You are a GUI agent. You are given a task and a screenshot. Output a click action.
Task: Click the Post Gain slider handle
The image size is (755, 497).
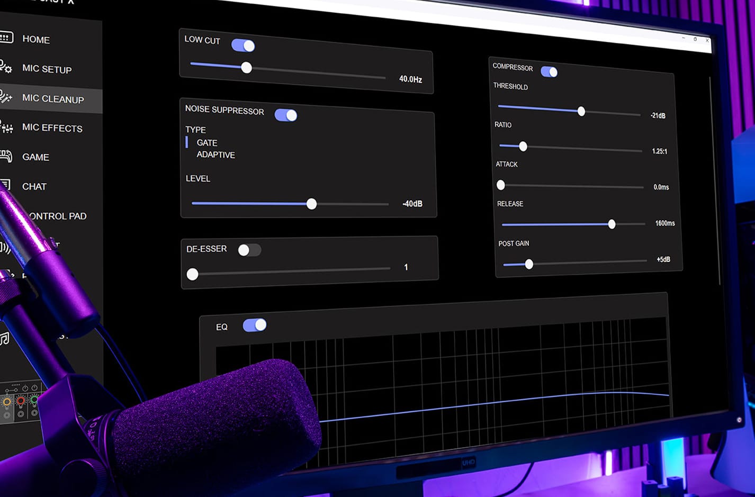click(x=529, y=264)
